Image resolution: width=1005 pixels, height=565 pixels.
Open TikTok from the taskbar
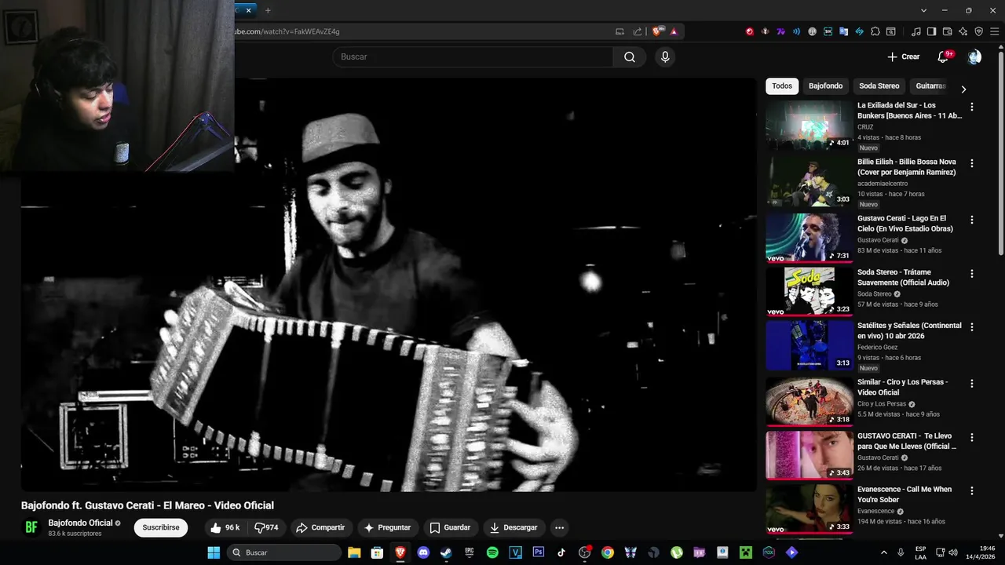click(x=561, y=552)
